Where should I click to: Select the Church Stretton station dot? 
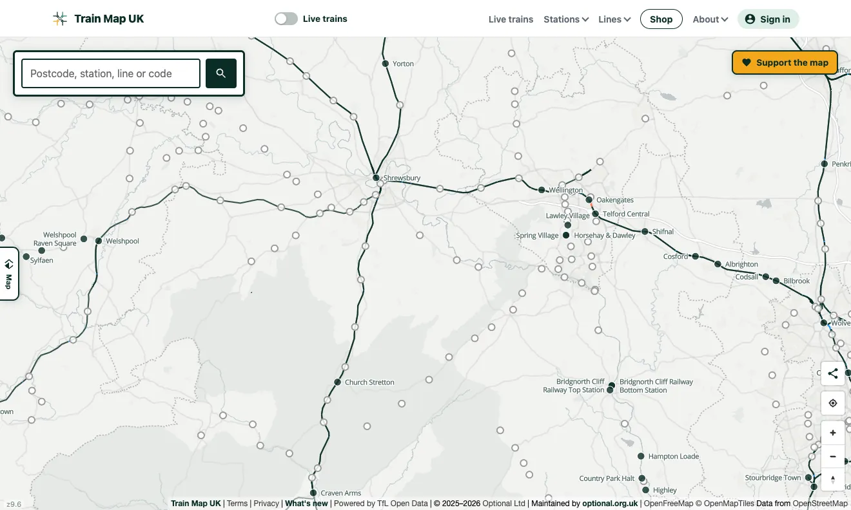[x=337, y=382]
